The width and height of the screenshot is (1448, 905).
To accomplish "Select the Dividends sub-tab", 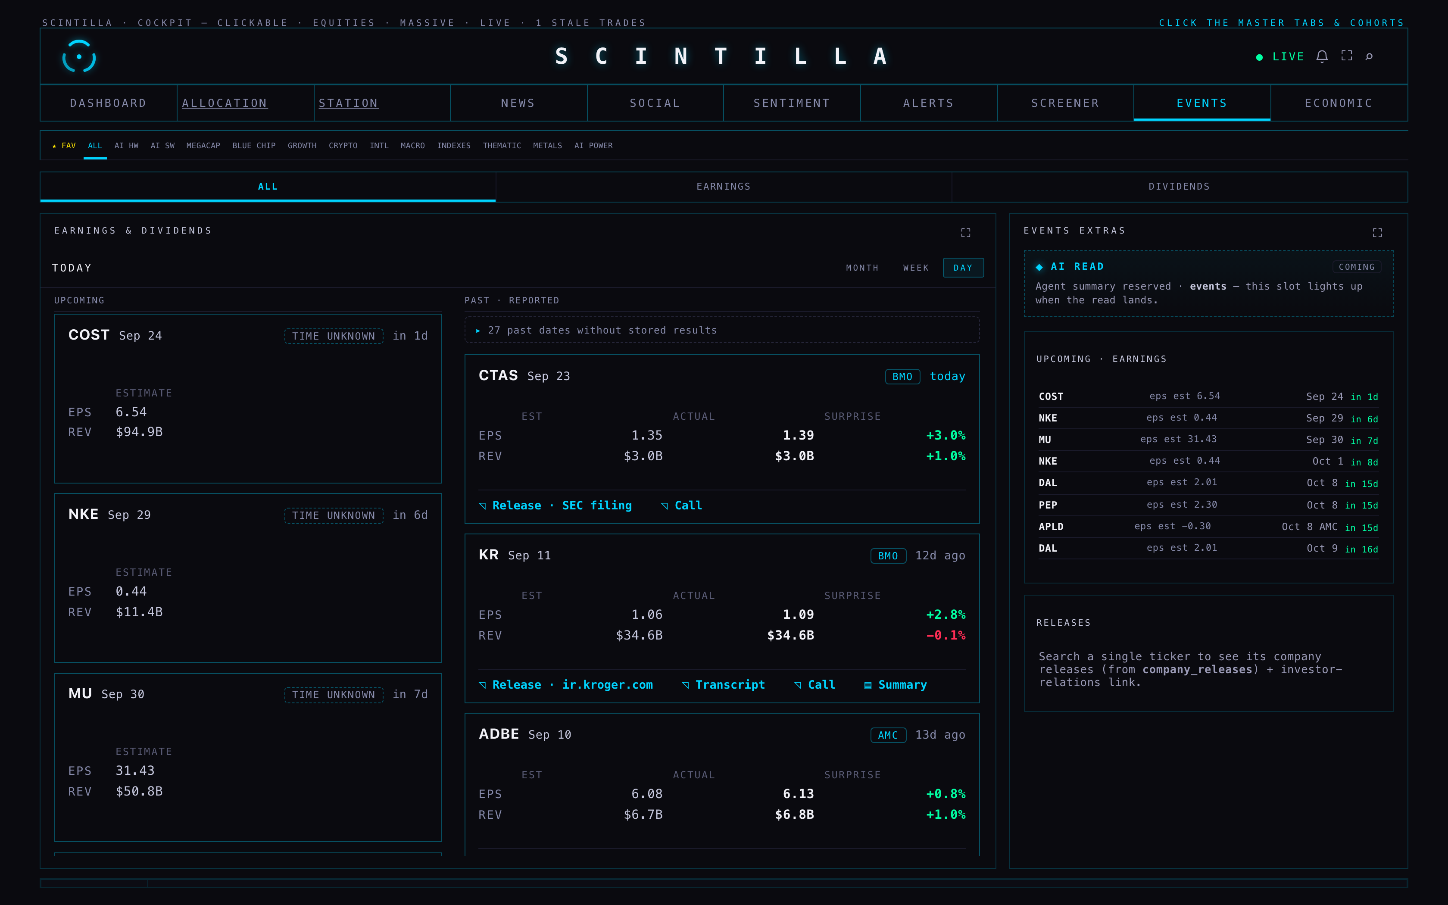I will pyautogui.click(x=1180, y=187).
